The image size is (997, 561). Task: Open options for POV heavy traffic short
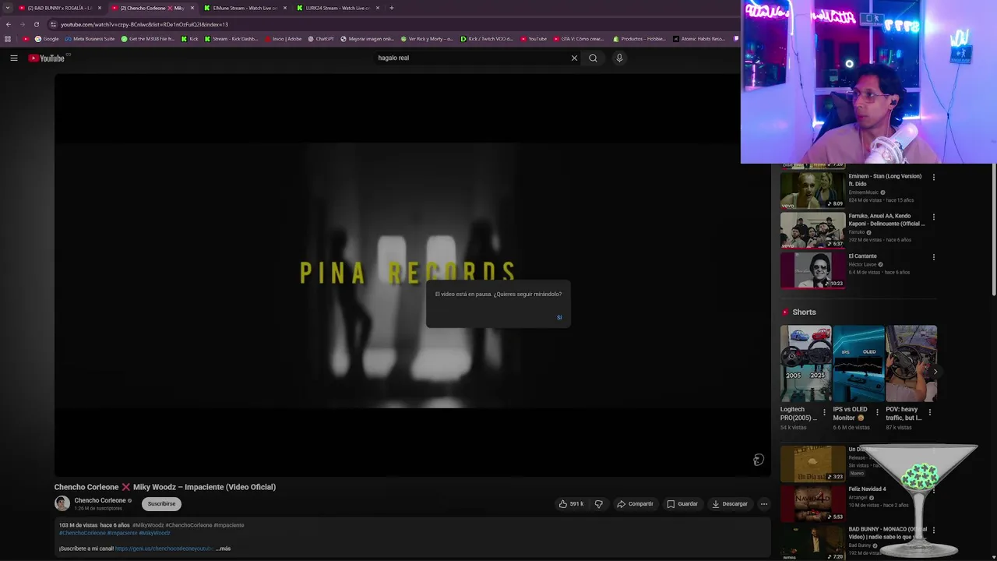(929, 412)
